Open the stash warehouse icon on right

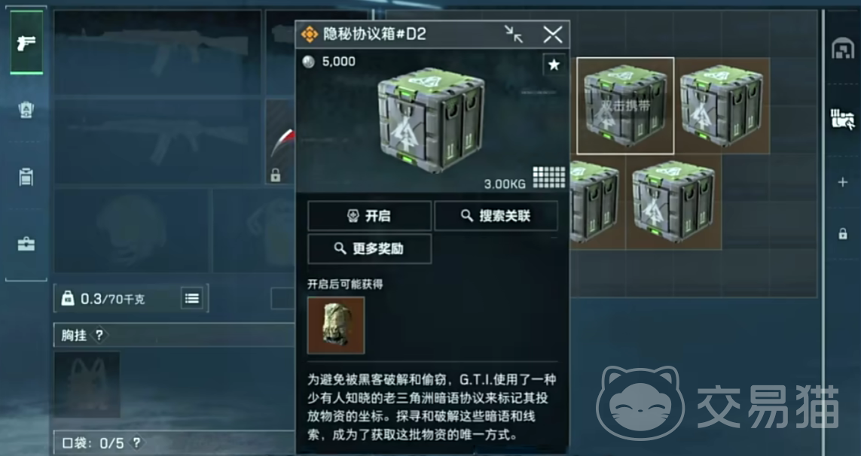[x=843, y=48]
